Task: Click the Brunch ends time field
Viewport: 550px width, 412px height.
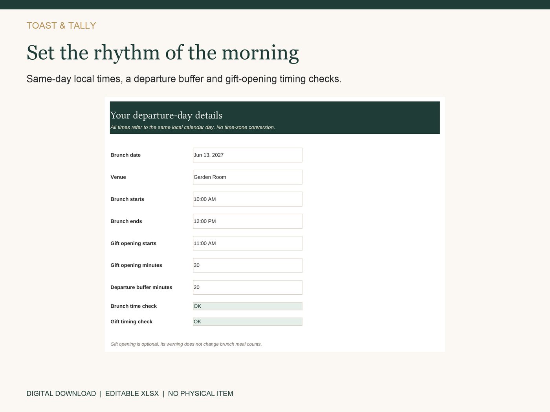Action: (x=247, y=221)
